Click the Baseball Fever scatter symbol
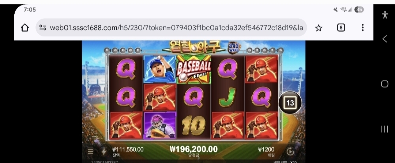 pyautogui.click(x=194, y=69)
